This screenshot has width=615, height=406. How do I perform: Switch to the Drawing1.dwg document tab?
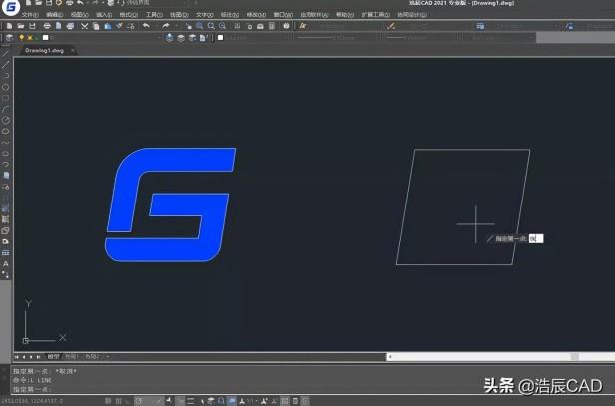click(44, 51)
